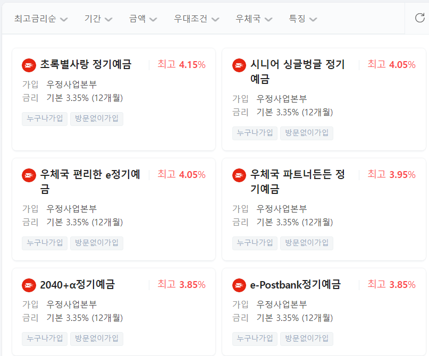The height and width of the screenshot is (356, 429).
Task: Open the 우체국 편리한 e정기예금 title
Action: (90, 182)
